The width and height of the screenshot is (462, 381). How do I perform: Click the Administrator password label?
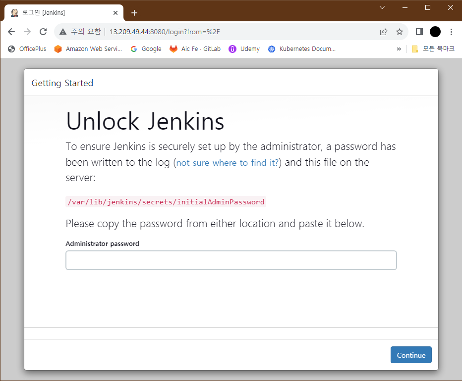click(102, 243)
